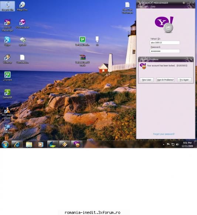Viewport: 197px width, 215px height.
Task: Open clock showing 9:51 PM
Action: [x=187, y=145]
